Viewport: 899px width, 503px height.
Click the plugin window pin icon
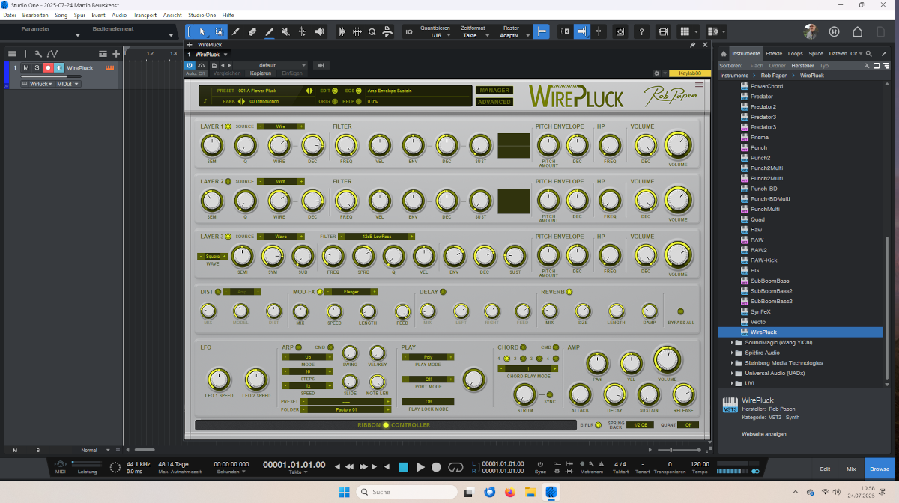click(693, 45)
